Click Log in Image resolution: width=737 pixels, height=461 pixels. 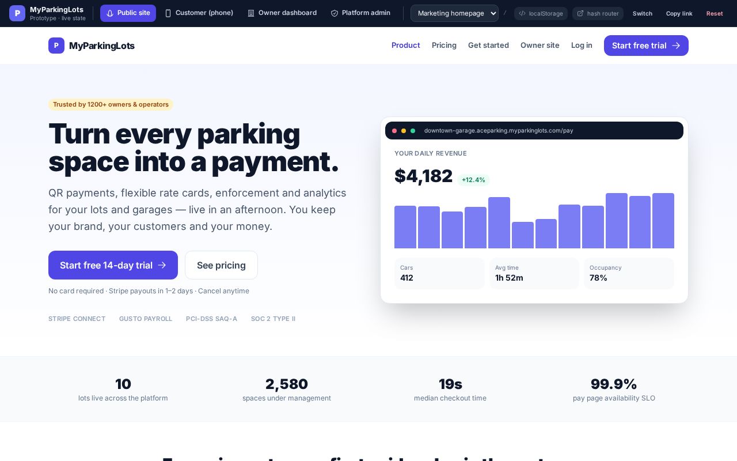click(x=582, y=46)
